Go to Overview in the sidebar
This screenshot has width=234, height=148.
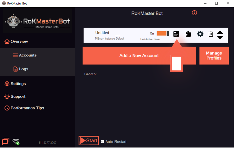[16, 42]
